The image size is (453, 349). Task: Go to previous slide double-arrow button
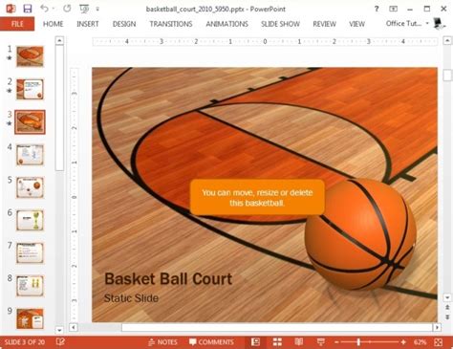click(447, 308)
